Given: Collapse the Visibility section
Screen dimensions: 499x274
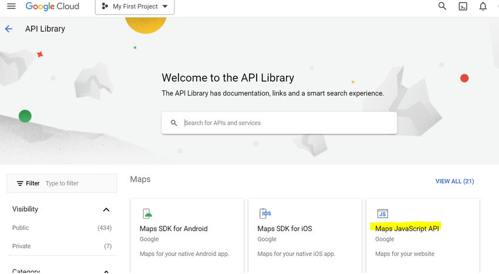Looking at the screenshot, I should tap(106, 209).
